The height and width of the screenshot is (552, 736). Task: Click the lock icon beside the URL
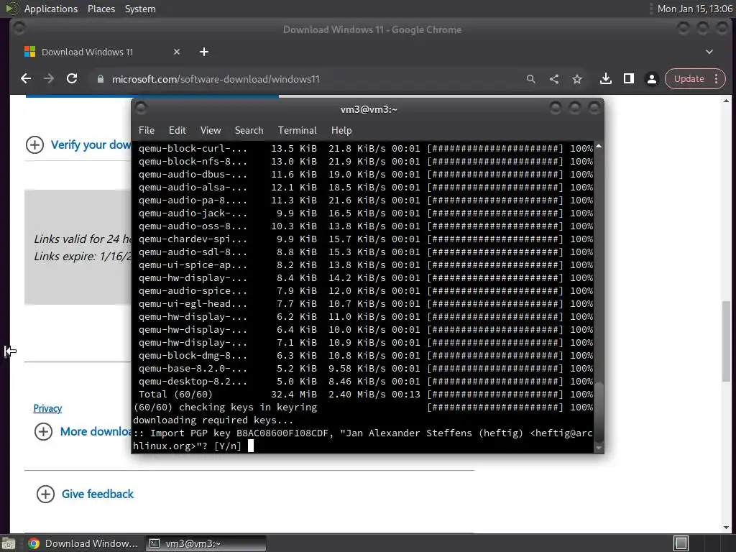tap(100, 79)
